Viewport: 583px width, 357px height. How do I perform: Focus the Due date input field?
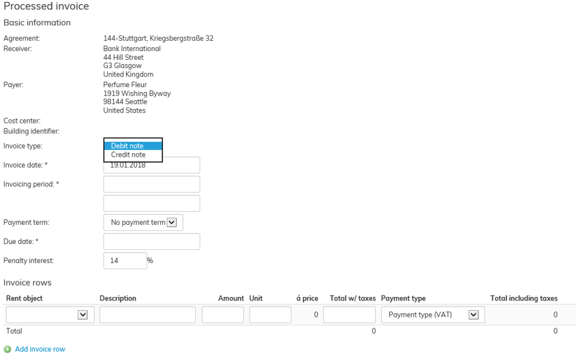click(151, 241)
